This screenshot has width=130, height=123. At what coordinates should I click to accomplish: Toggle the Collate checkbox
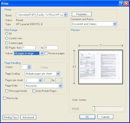point(38,67)
